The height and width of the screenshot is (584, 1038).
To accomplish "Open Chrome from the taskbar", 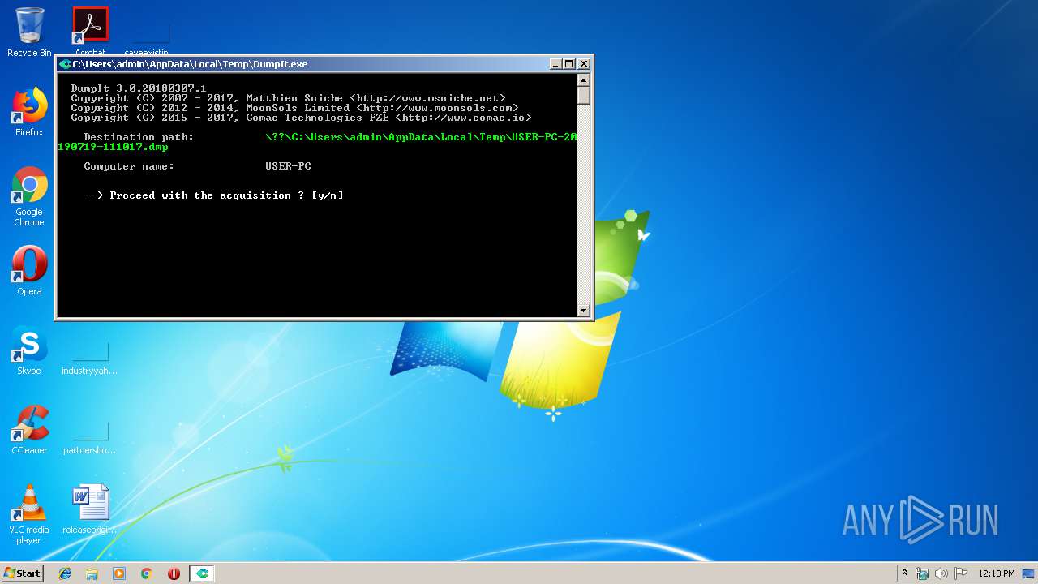I will click(x=147, y=573).
